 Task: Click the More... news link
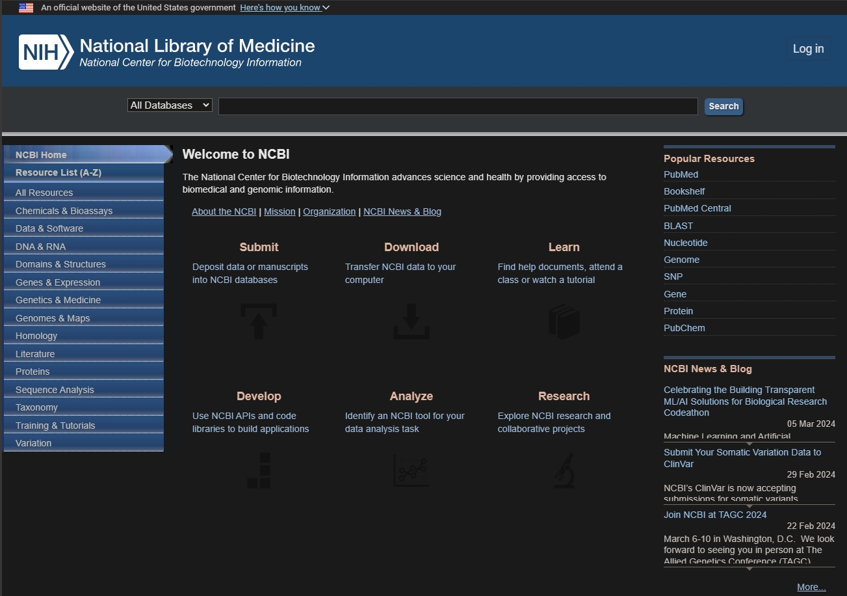click(811, 587)
